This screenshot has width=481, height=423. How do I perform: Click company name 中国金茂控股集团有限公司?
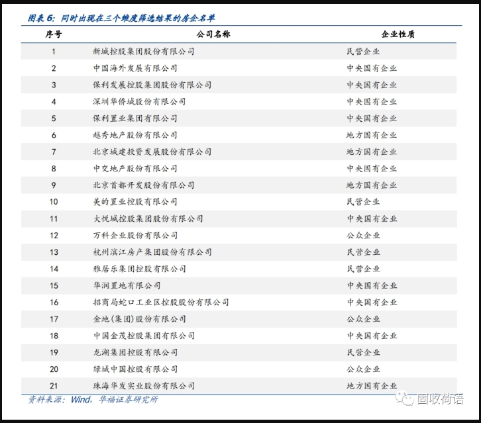[x=144, y=336]
